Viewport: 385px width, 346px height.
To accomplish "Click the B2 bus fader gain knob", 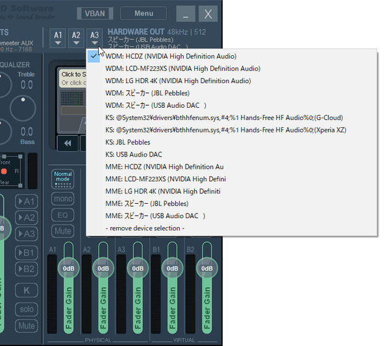I will [207, 268].
